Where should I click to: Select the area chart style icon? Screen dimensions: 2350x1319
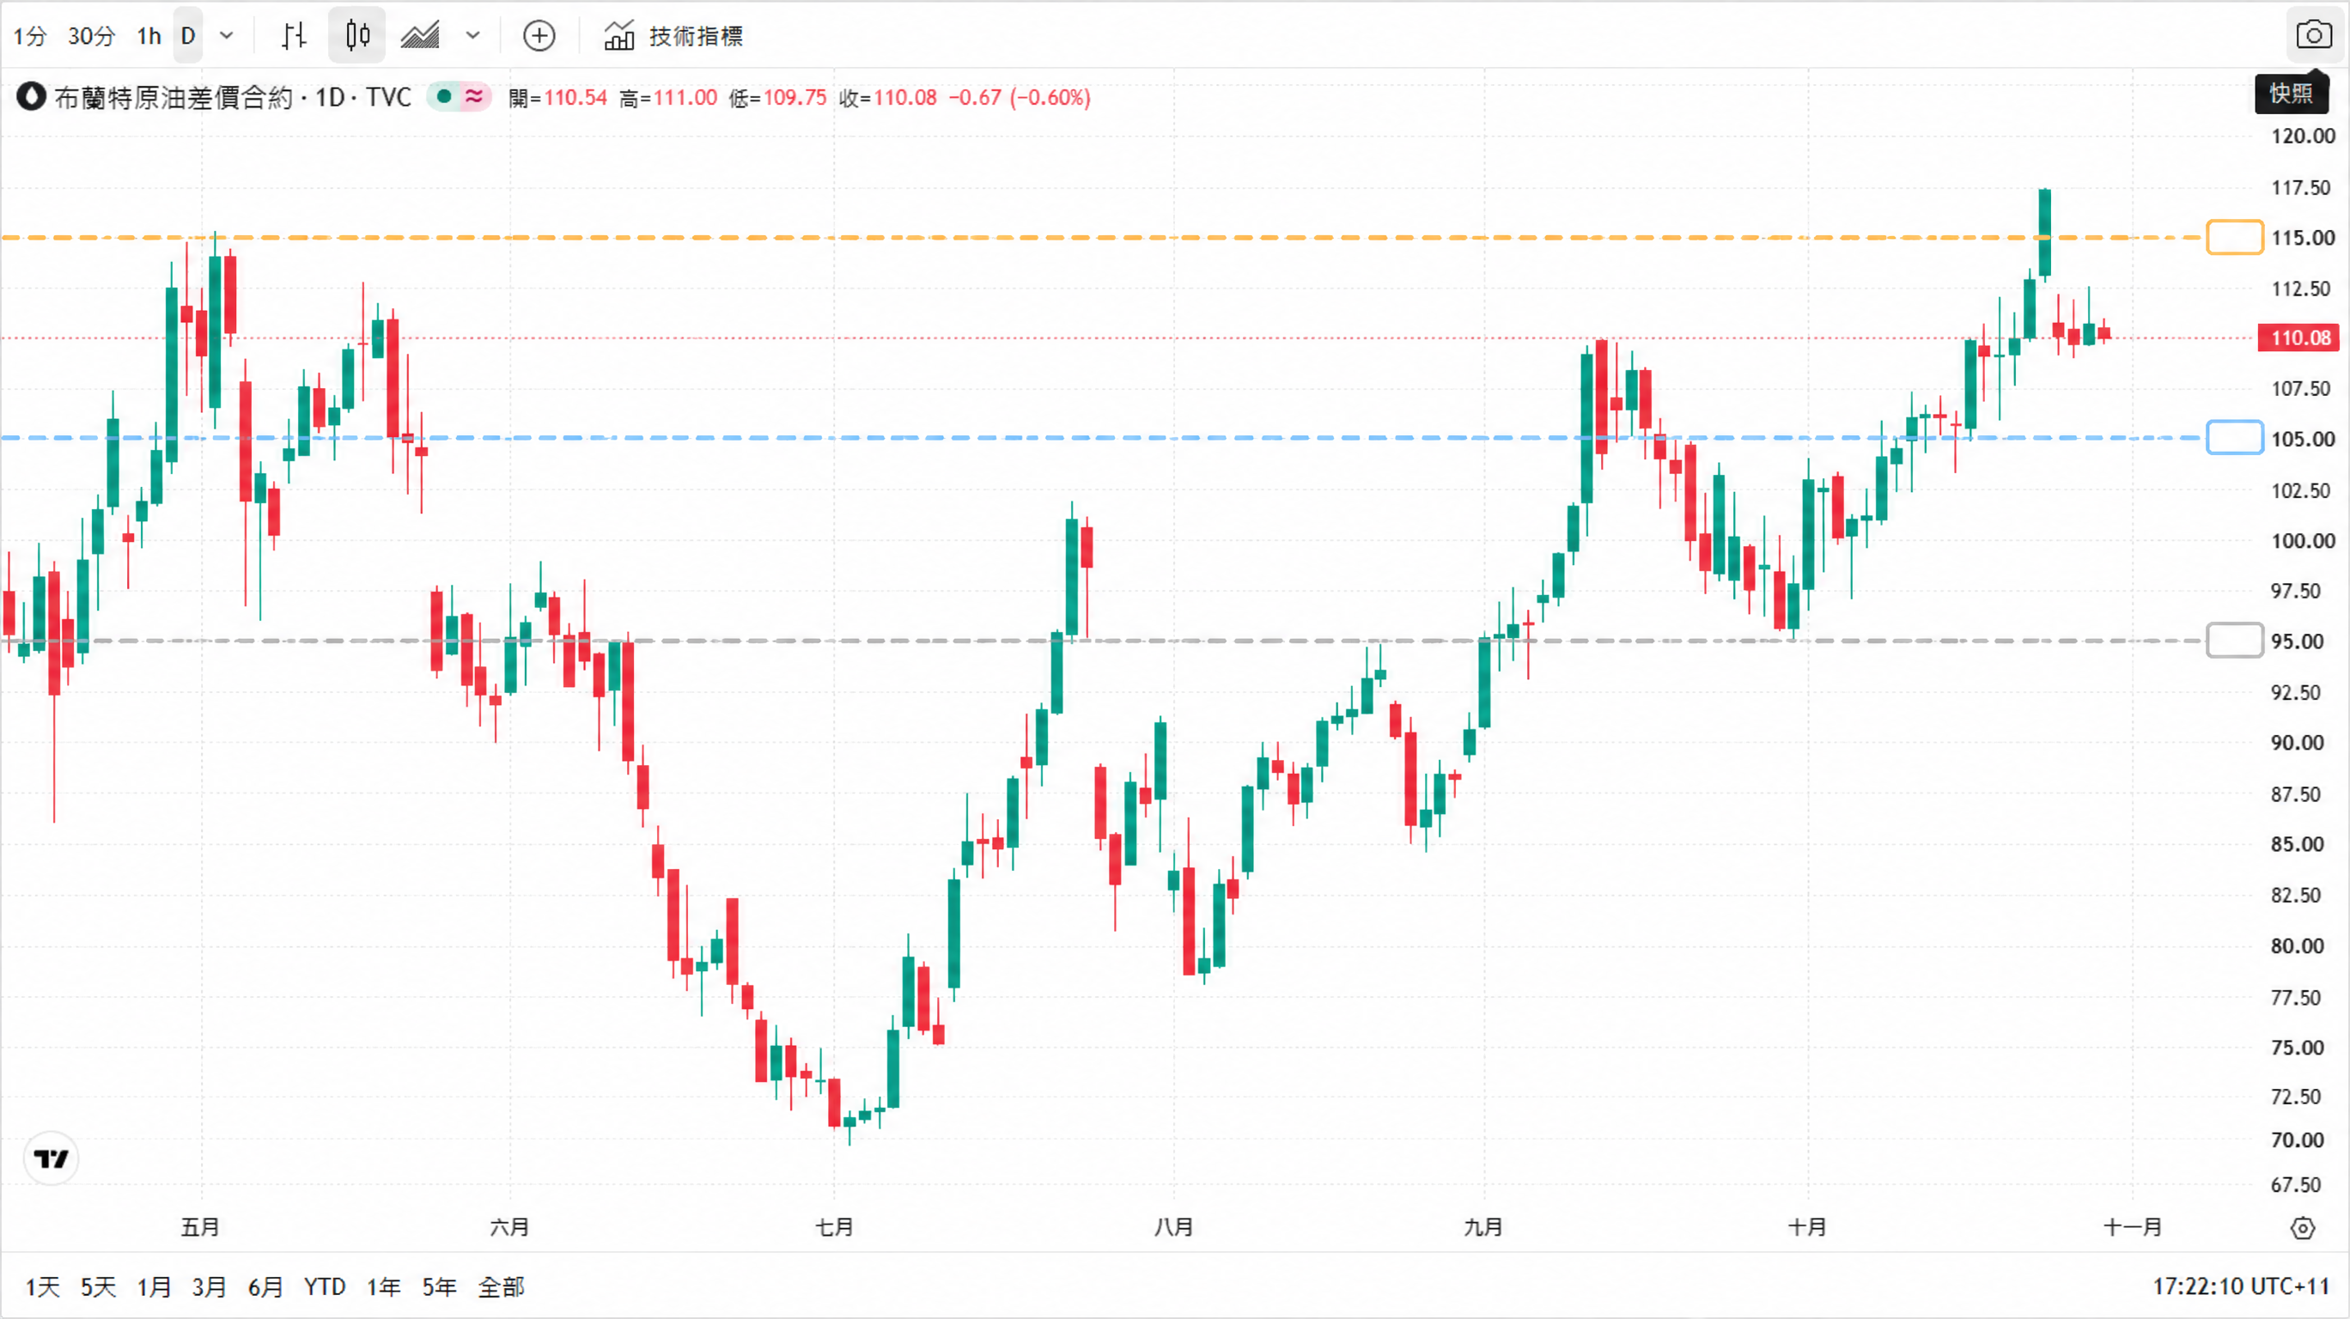pos(421,35)
